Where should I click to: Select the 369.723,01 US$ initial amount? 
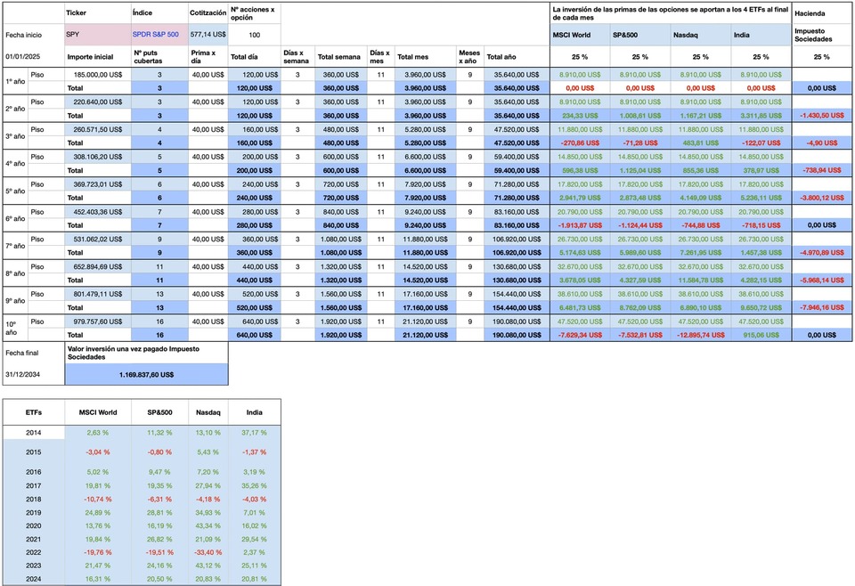point(98,184)
